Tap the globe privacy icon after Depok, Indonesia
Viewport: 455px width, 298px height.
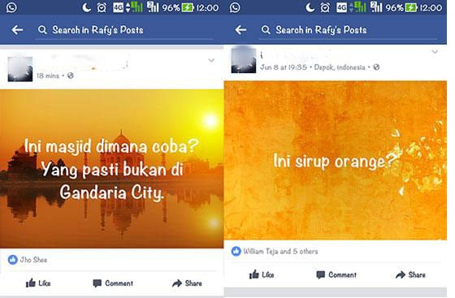coord(376,67)
